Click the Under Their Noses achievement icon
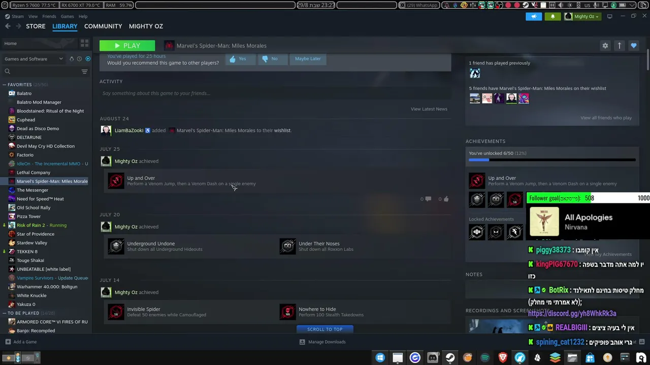Image resolution: width=650 pixels, height=365 pixels. point(287,246)
